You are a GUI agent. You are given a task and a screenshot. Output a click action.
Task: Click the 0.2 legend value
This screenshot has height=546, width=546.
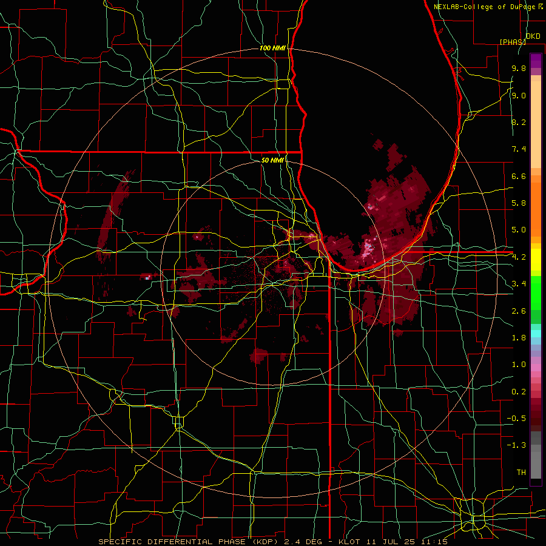point(519,392)
